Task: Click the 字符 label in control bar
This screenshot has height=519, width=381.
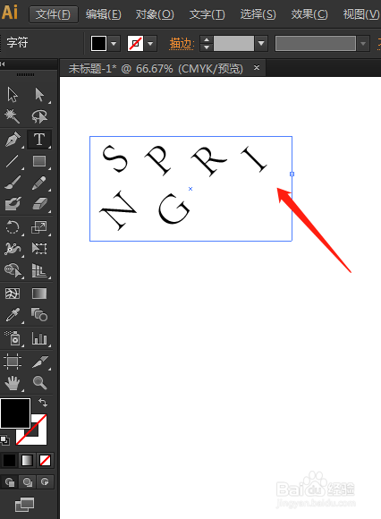Action: click(17, 43)
